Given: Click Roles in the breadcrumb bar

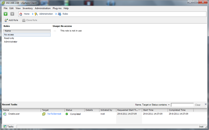Looking at the screenshot, I should tap(65, 14).
